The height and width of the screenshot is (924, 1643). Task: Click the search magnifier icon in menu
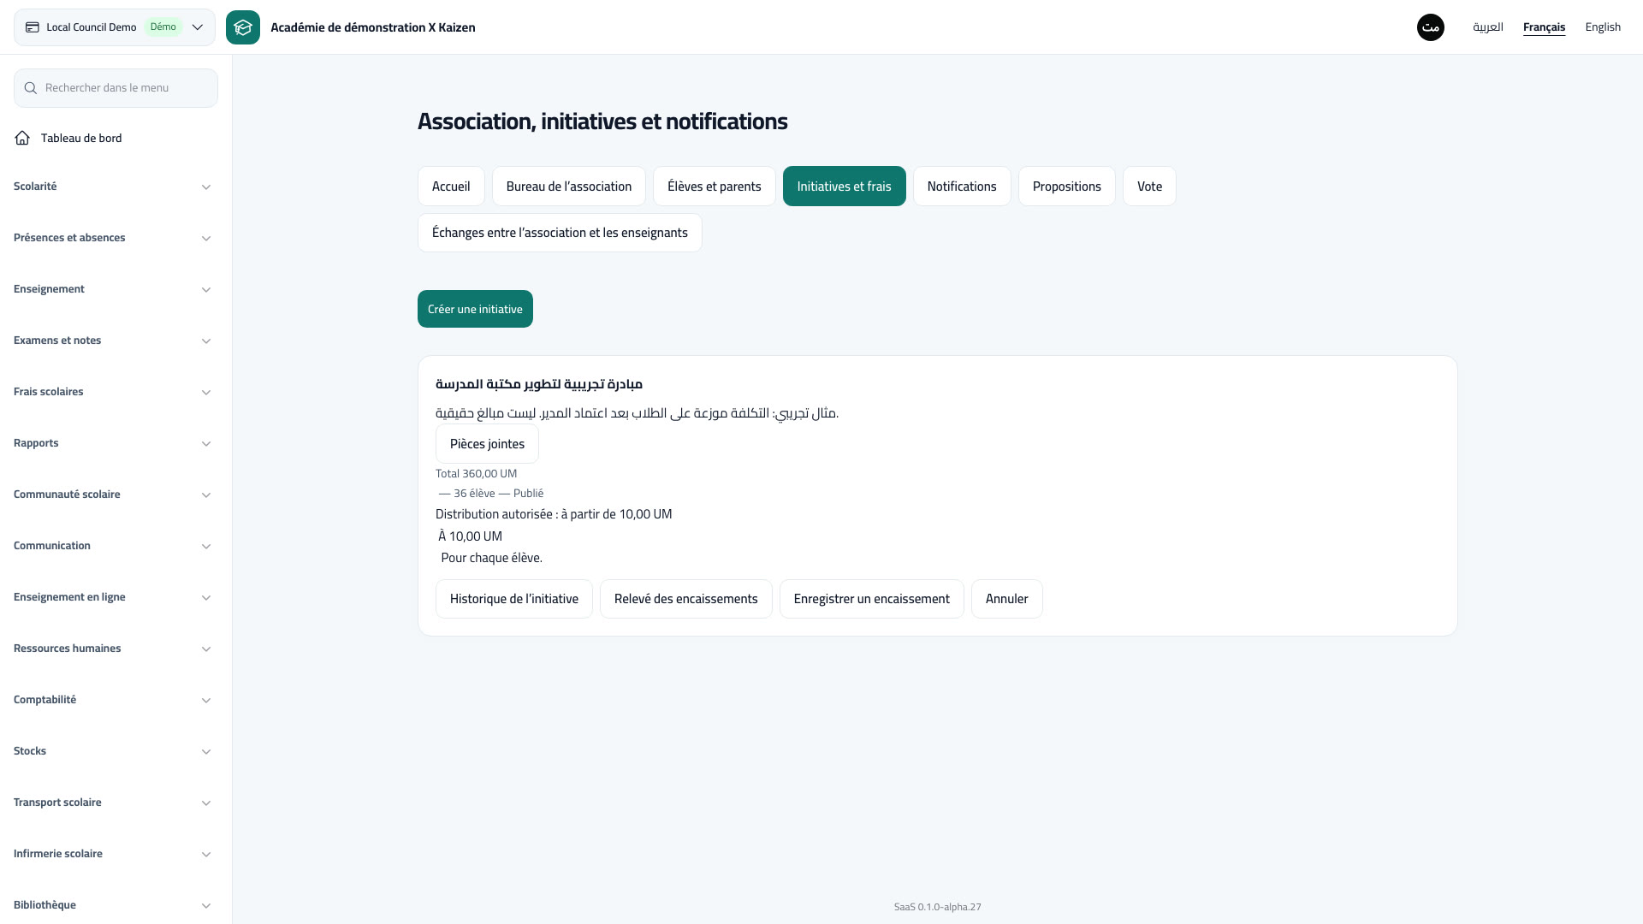[31, 88]
